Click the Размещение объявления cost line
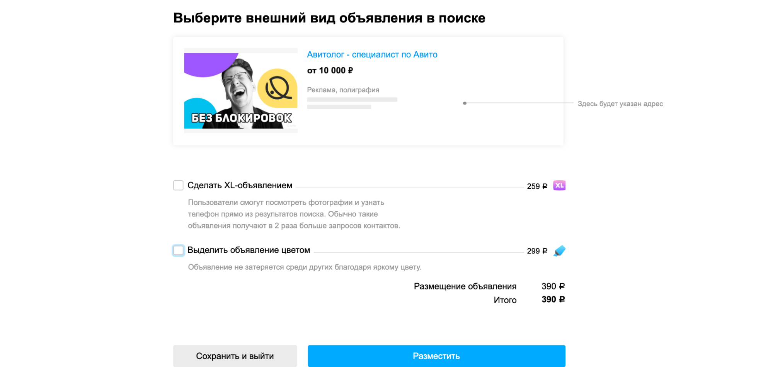 pos(489,286)
